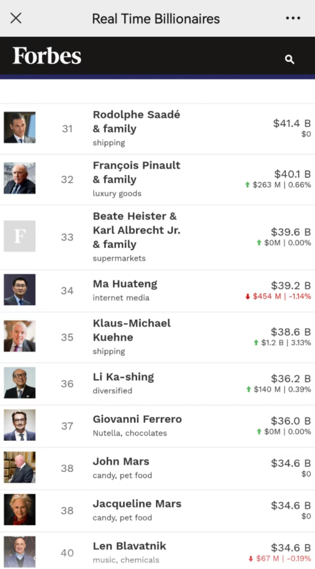
Task: Open Ma Huateng's portrait thumbnail
Action: pyautogui.click(x=19, y=290)
